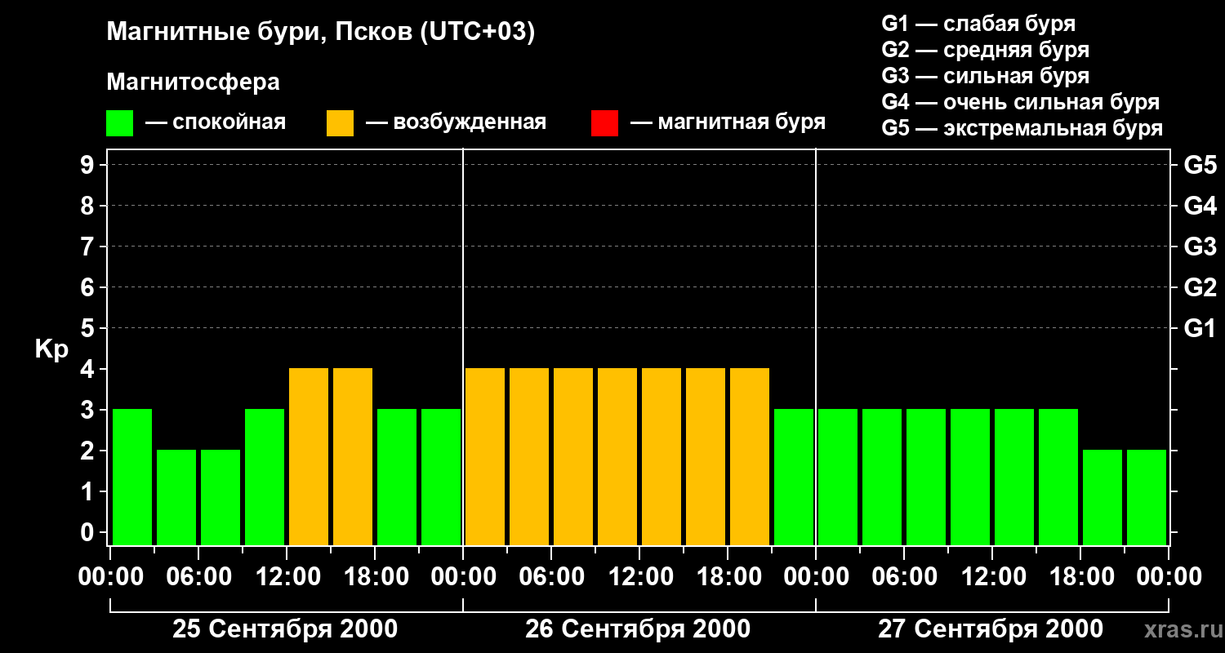This screenshot has height=653, width=1225.
Task: Select the only green bar on 26 September
Action: [794, 477]
